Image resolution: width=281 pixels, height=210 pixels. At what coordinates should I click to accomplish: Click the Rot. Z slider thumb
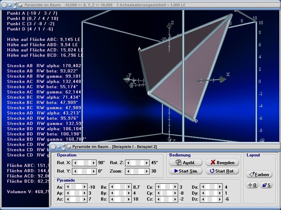[x=138, y=163]
